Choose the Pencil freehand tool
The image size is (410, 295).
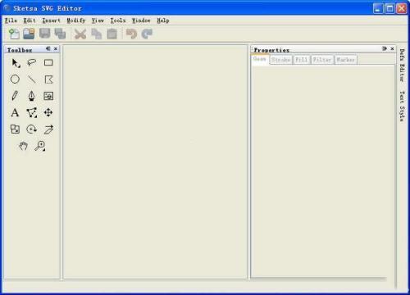click(x=15, y=96)
